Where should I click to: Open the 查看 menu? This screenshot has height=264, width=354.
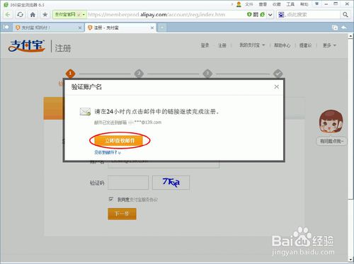click(x=263, y=4)
